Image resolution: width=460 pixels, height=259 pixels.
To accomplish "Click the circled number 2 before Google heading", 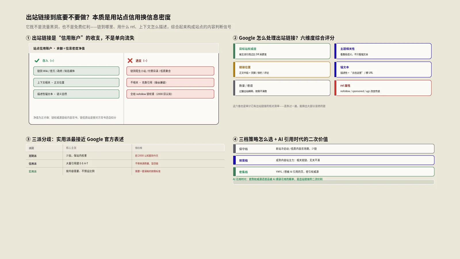I will point(235,38).
